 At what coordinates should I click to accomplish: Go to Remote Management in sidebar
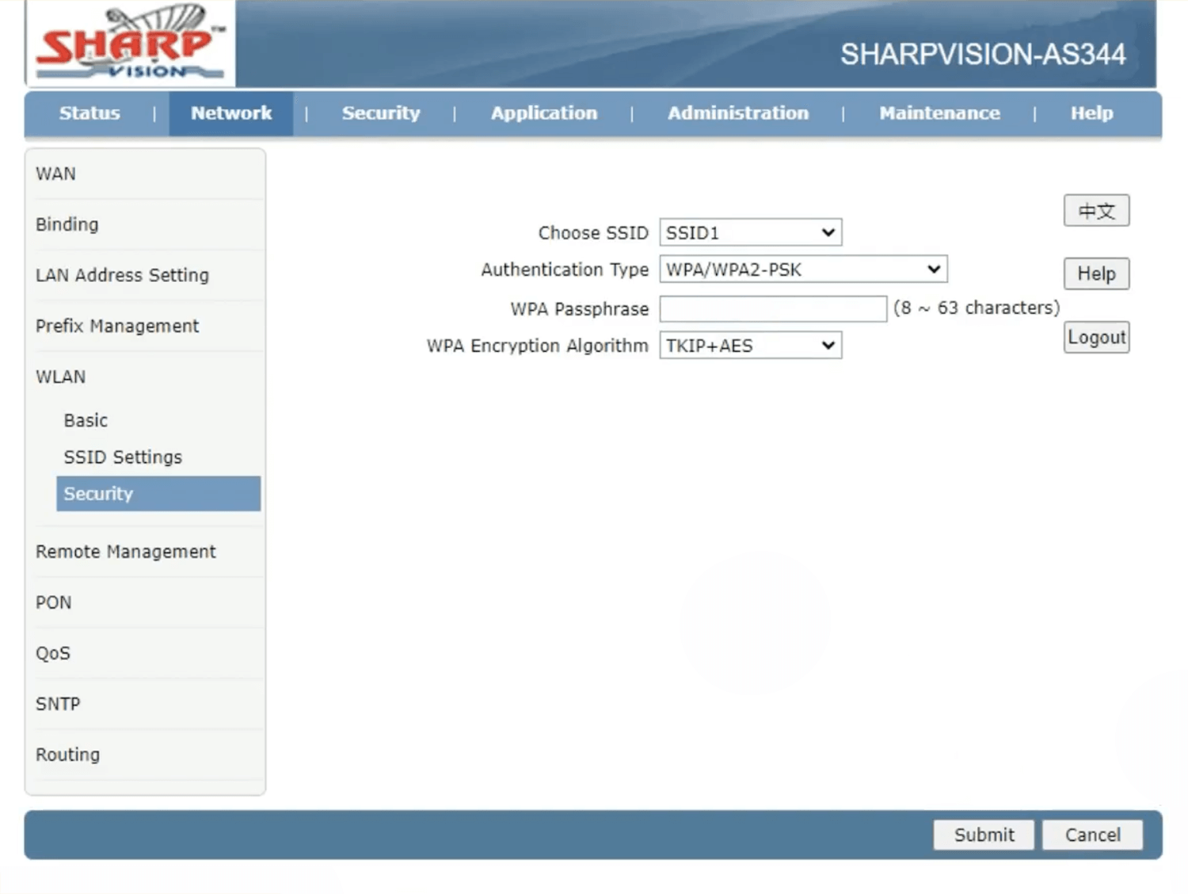coord(125,552)
